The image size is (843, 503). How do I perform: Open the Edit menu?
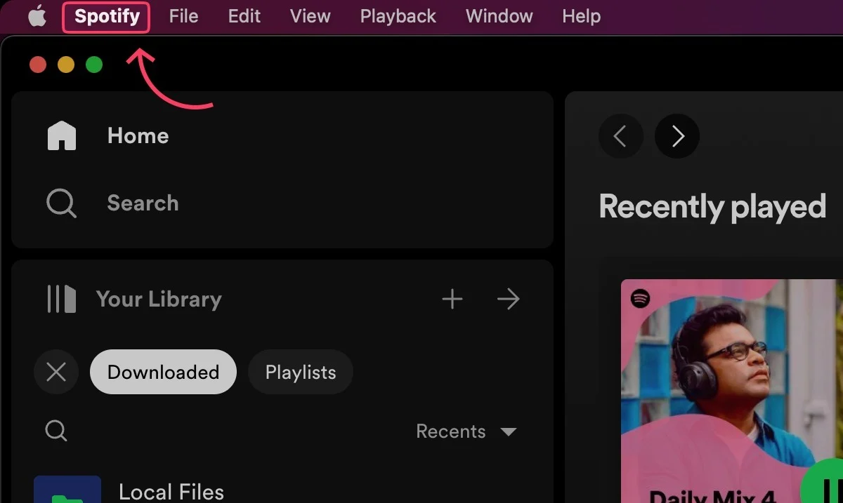click(x=244, y=16)
